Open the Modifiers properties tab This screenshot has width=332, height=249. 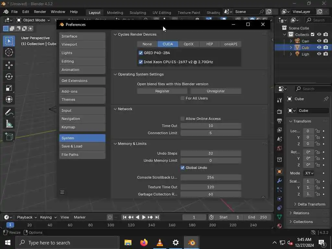(279, 181)
